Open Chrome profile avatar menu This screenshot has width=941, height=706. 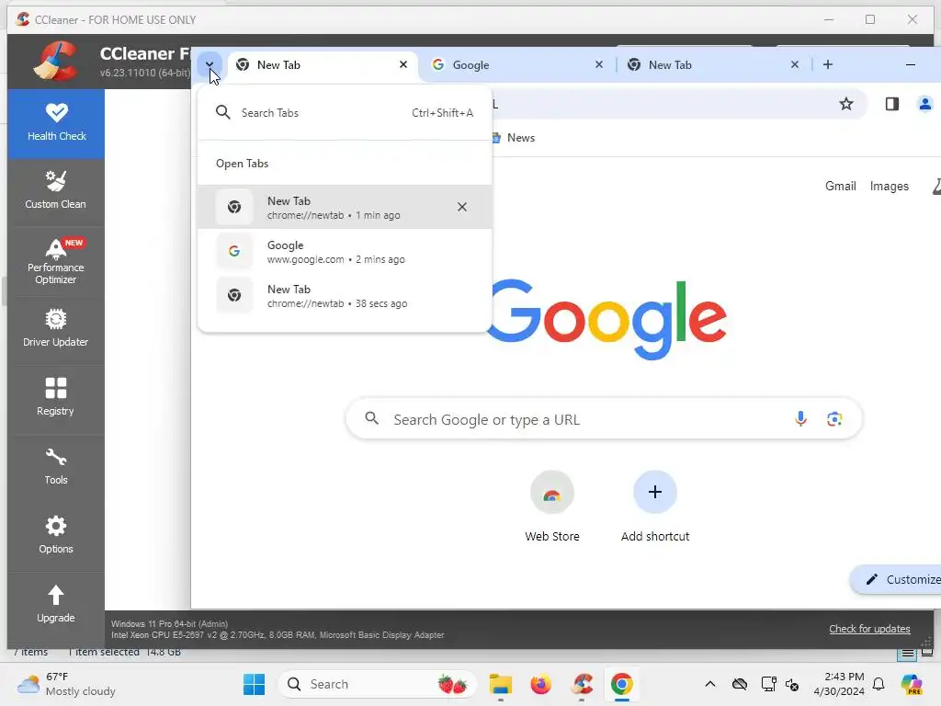click(924, 104)
